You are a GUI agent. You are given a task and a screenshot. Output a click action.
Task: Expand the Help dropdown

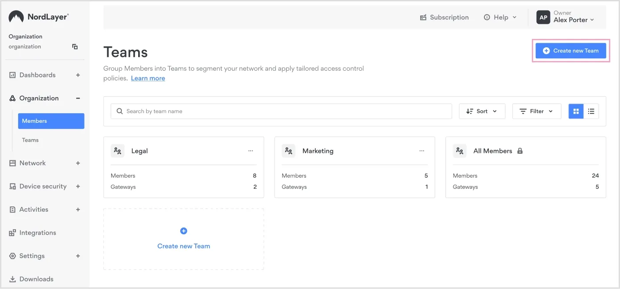(x=500, y=17)
